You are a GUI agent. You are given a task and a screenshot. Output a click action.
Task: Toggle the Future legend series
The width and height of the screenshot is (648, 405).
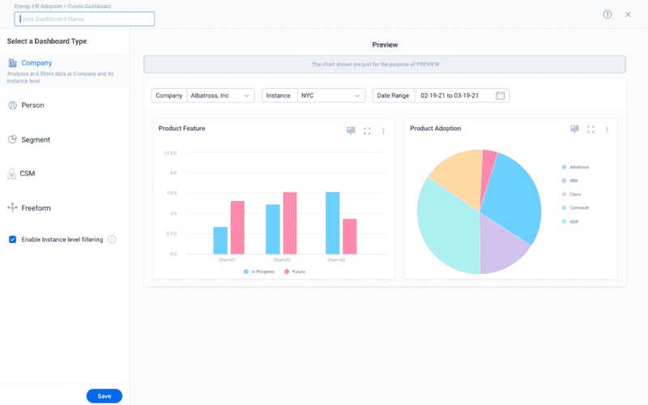pyautogui.click(x=297, y=271)
